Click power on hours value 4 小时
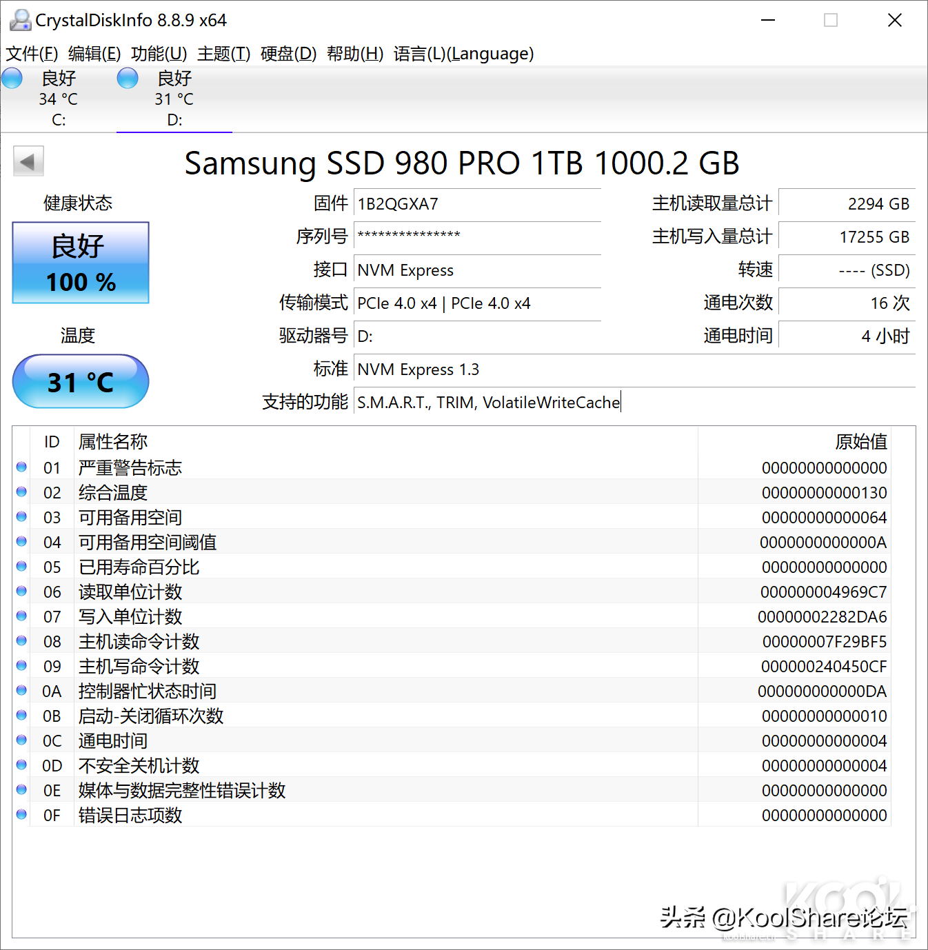928x950 pixels. [847, 336]
